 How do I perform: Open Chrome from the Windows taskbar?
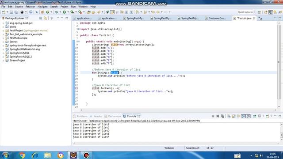pos(22,155)
